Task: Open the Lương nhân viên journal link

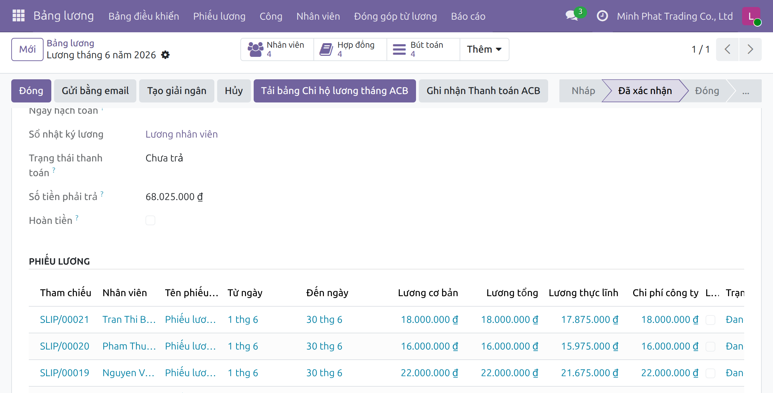Action: (x=182, y=134)
